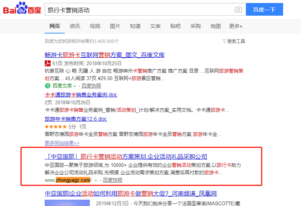Open 「中亚国旅」旅行卡营销活动方案策划 result
This screenshot has width=301, height=206.
[126, 157]
